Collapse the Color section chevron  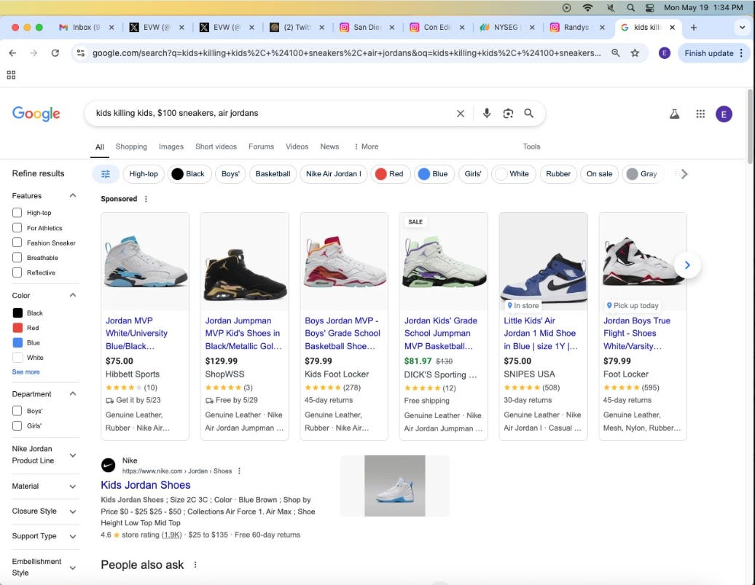tap(73, 295)
